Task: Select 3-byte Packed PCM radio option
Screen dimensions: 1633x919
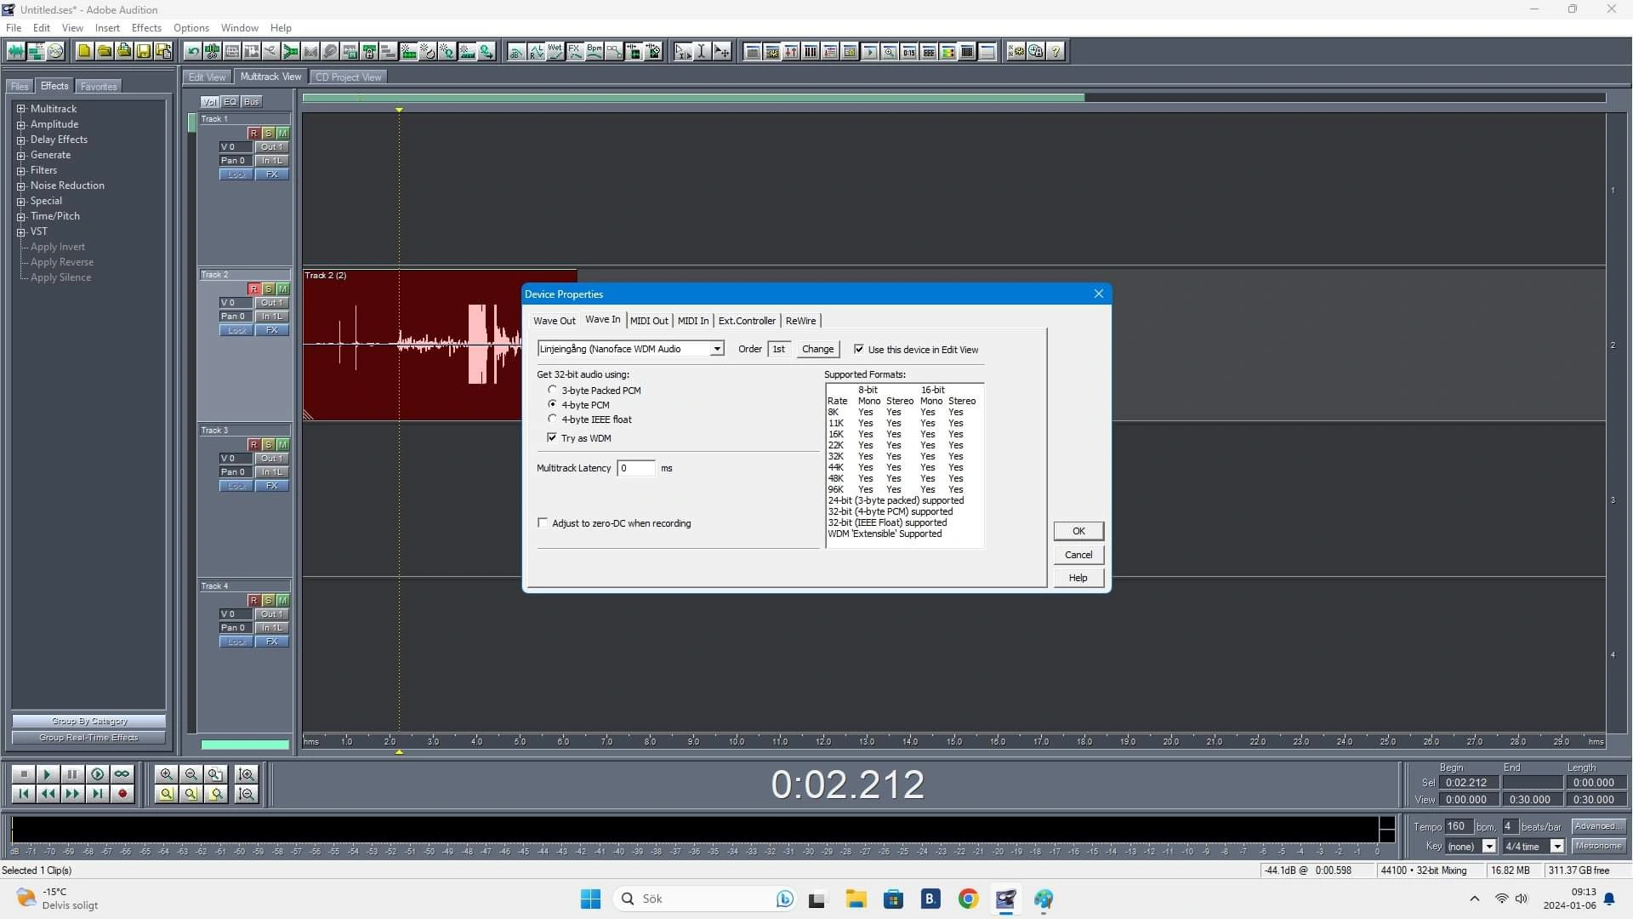Action: point(552,390)
